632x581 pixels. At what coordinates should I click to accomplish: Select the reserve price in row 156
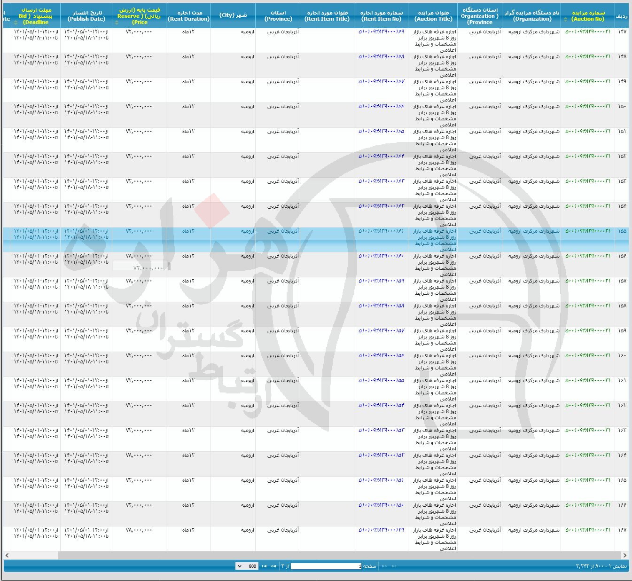[x=139, y=256]
